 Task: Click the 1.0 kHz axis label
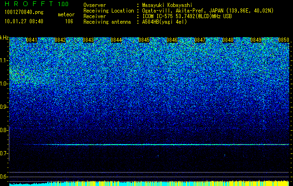coord(4,84)
